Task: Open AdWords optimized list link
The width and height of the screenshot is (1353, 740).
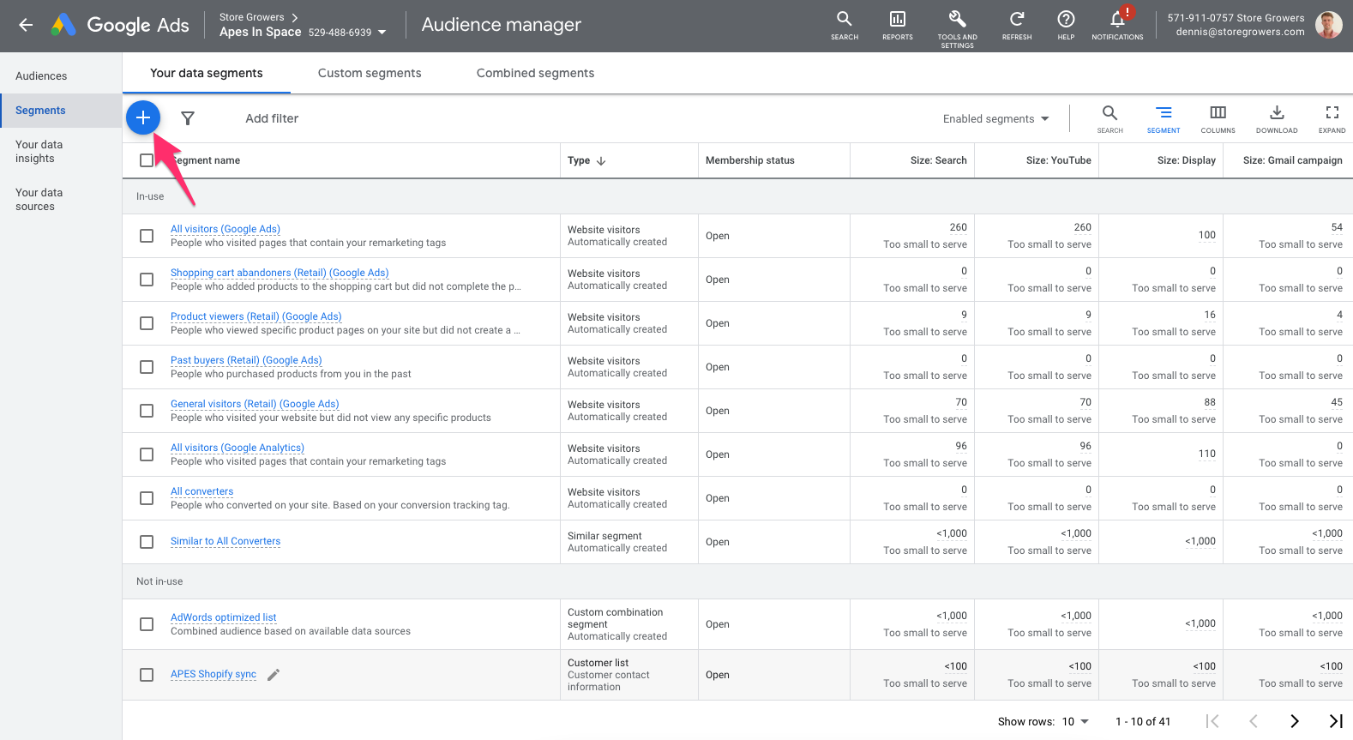Action: point(223,617)
